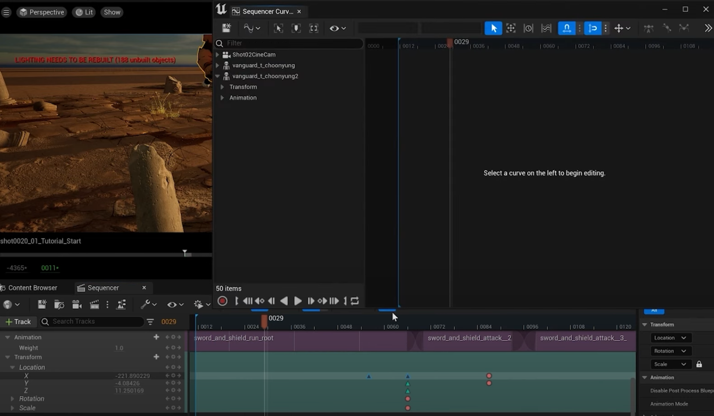This screenshot has height=416, width=714.
Task: Click the Lit view mode button
Action: coord(84,12)
